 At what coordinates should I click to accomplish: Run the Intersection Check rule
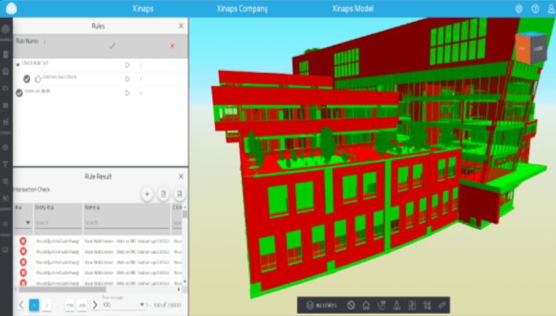click(x=127, y=79)
